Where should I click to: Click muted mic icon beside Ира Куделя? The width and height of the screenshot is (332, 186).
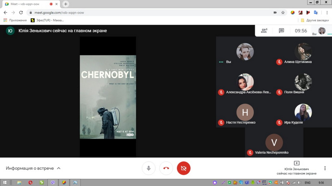pyautogui.click(x=279, y=123)
